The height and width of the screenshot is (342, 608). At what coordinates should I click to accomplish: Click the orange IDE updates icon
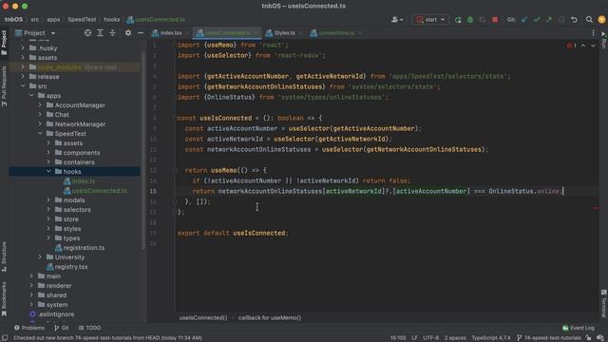601,19
